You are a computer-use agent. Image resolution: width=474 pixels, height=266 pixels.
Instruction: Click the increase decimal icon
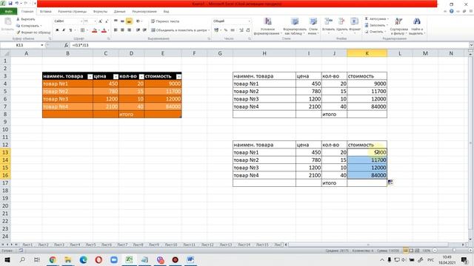241,30
